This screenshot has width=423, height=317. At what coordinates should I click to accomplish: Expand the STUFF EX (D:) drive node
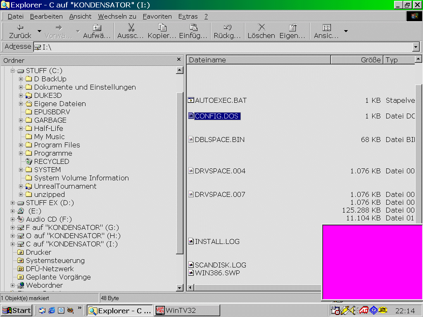13,203
